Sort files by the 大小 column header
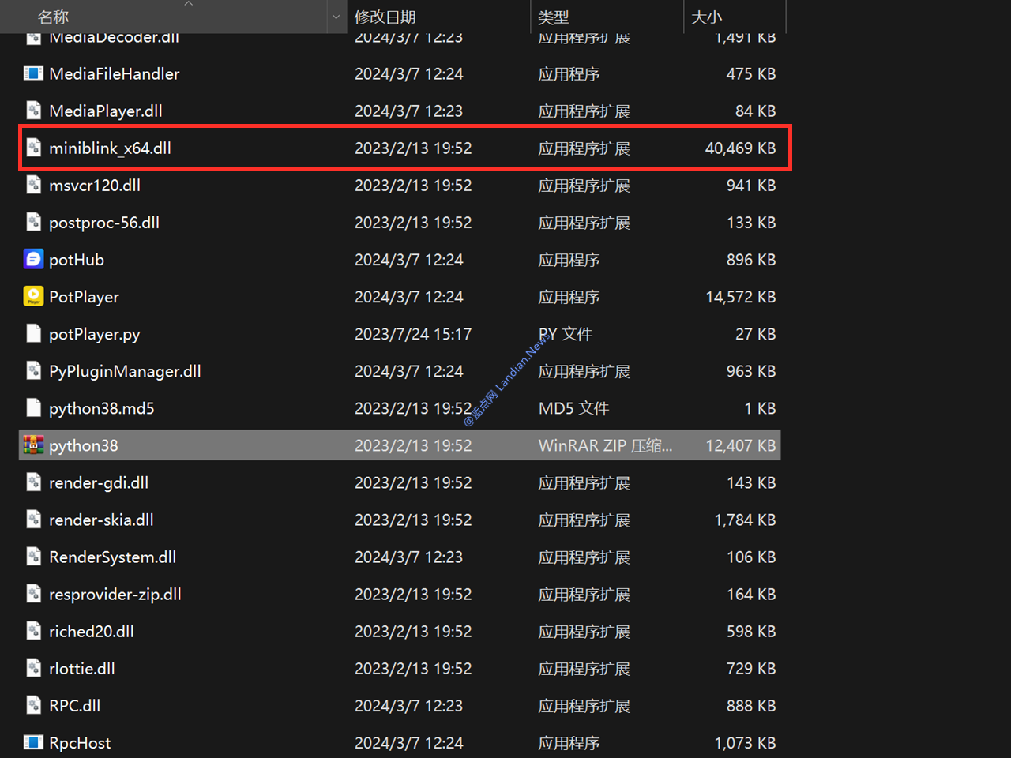Viewport: 1011px width, 758px height. [x=706, y=17]
